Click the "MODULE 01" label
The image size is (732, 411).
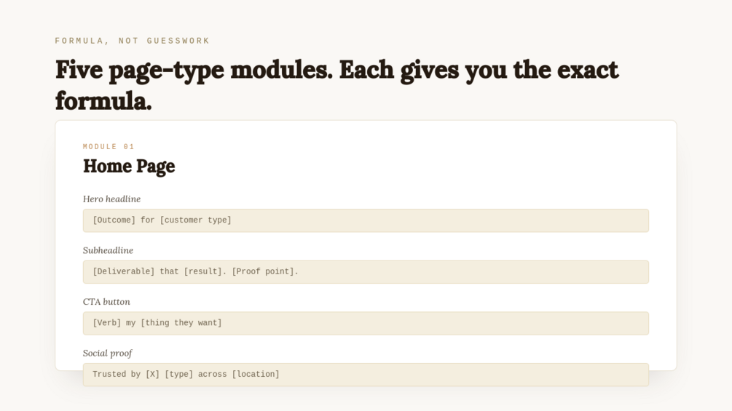pos(109,147)
